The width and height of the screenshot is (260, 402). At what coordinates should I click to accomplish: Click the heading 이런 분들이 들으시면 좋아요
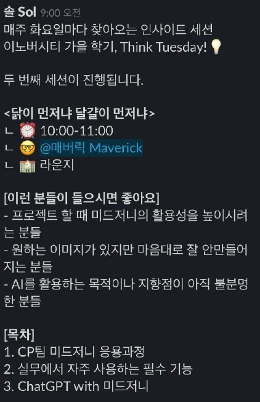(81, 198)
